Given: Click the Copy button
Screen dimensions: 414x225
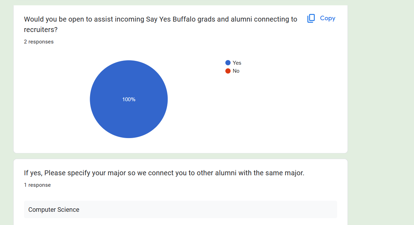Looking at the screenshot, I should tap(327, 18).
